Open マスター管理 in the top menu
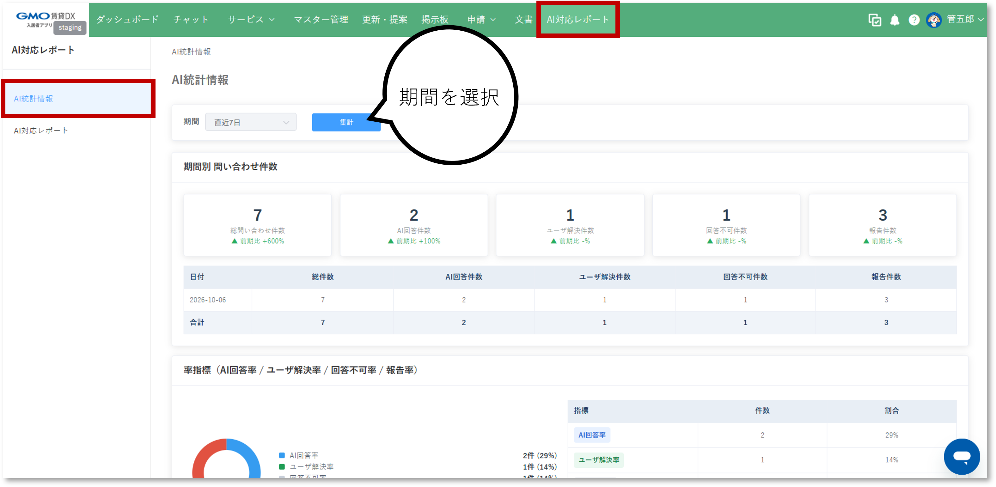This screenshot has width=996, height=487. pyautogui.click(x=321, y=20)
